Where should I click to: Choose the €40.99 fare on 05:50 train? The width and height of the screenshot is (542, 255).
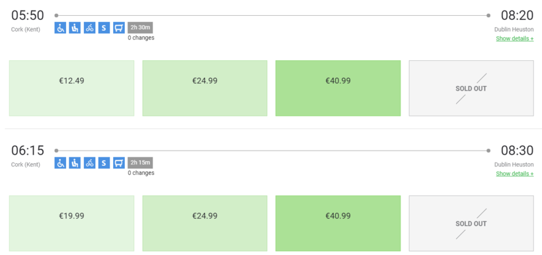click(338, 88)
